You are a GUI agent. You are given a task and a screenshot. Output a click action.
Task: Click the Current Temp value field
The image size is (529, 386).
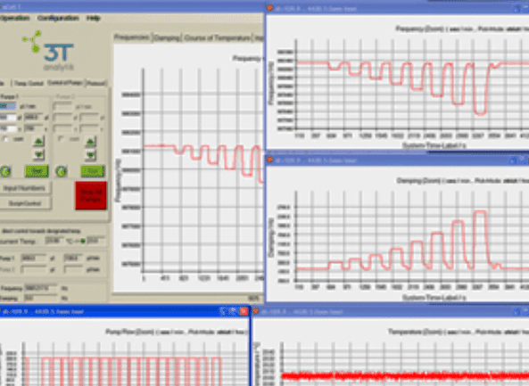click(x=54, y=241)
